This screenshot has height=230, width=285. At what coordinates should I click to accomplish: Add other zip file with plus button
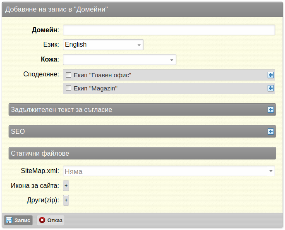click(x=66, y=201)
